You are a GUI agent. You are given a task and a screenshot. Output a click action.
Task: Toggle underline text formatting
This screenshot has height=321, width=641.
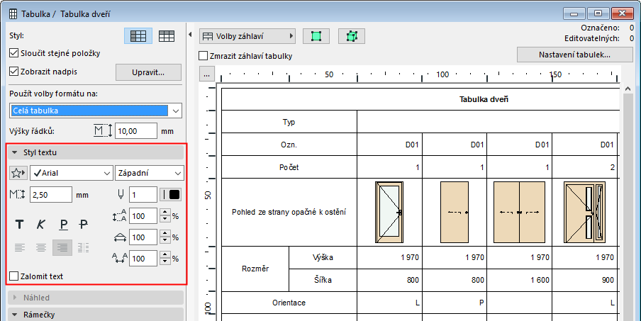[63, 224]
